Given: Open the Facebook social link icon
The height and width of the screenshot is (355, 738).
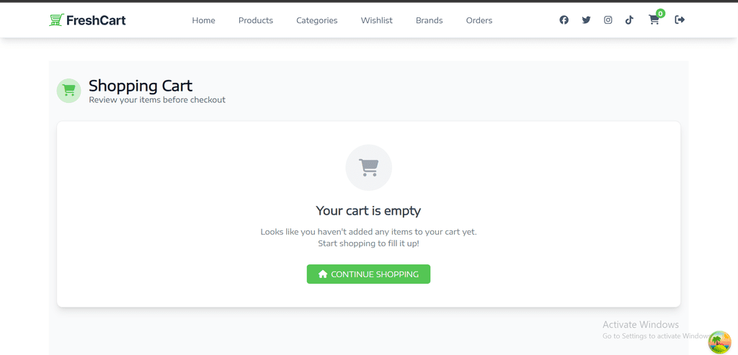Looking at the screenshot, I should (x=564, y=20).
